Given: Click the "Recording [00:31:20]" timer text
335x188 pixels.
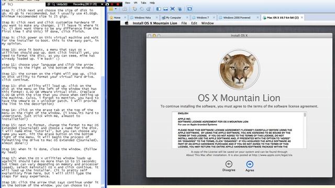Looking at the screenshot, I should click(85, 4).
